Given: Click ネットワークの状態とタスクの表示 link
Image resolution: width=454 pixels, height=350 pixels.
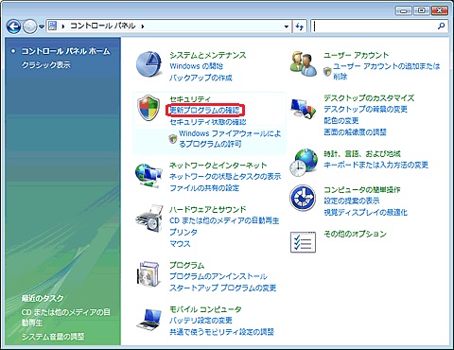Looking at the screenshot, I should (x=225, y=176).
